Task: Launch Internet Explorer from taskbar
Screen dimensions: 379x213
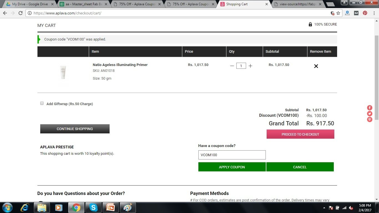Action: tap(25, 207)
